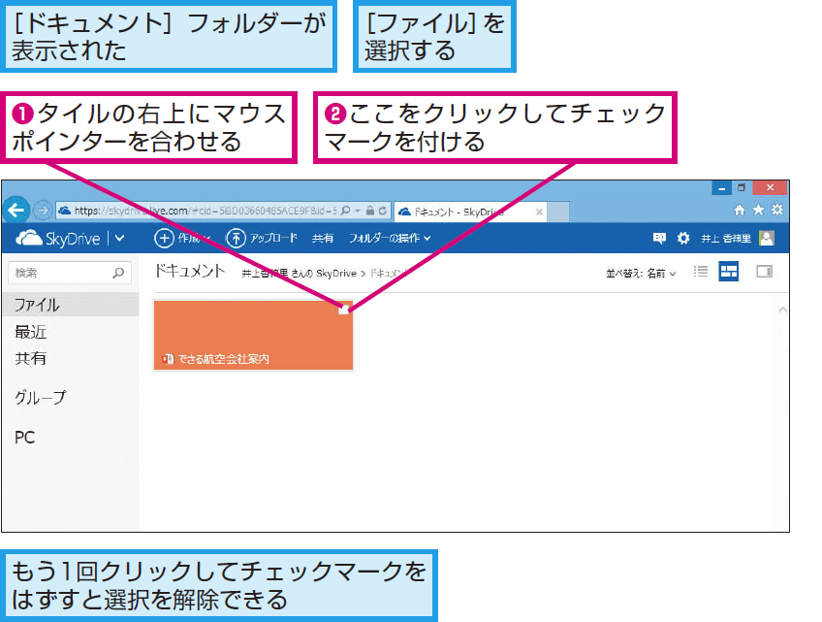Open the 共有 menu in toolbar
This screenshot has width=822, height=622.
(x=323, y=239)
